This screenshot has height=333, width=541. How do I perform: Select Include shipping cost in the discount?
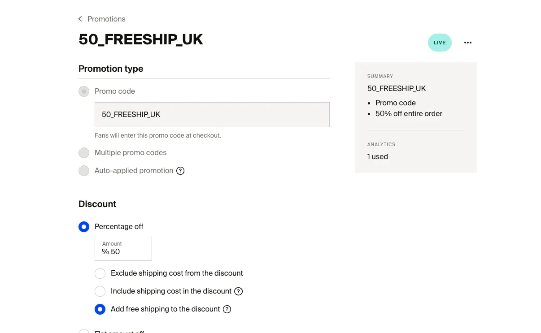100,291
